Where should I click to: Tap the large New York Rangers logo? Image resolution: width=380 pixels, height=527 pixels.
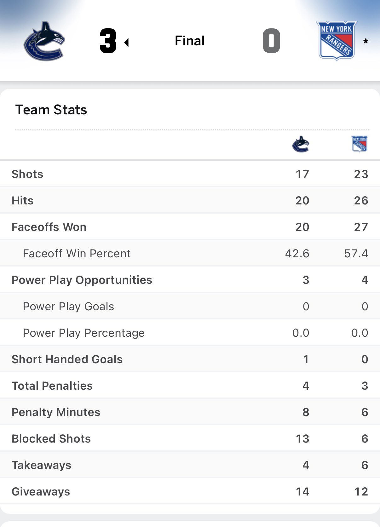pyautogui.click(x=336, y=41)
